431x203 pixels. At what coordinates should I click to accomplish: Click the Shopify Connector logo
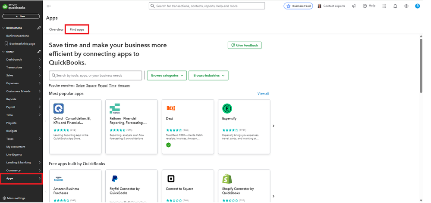[x=227, y=179]
